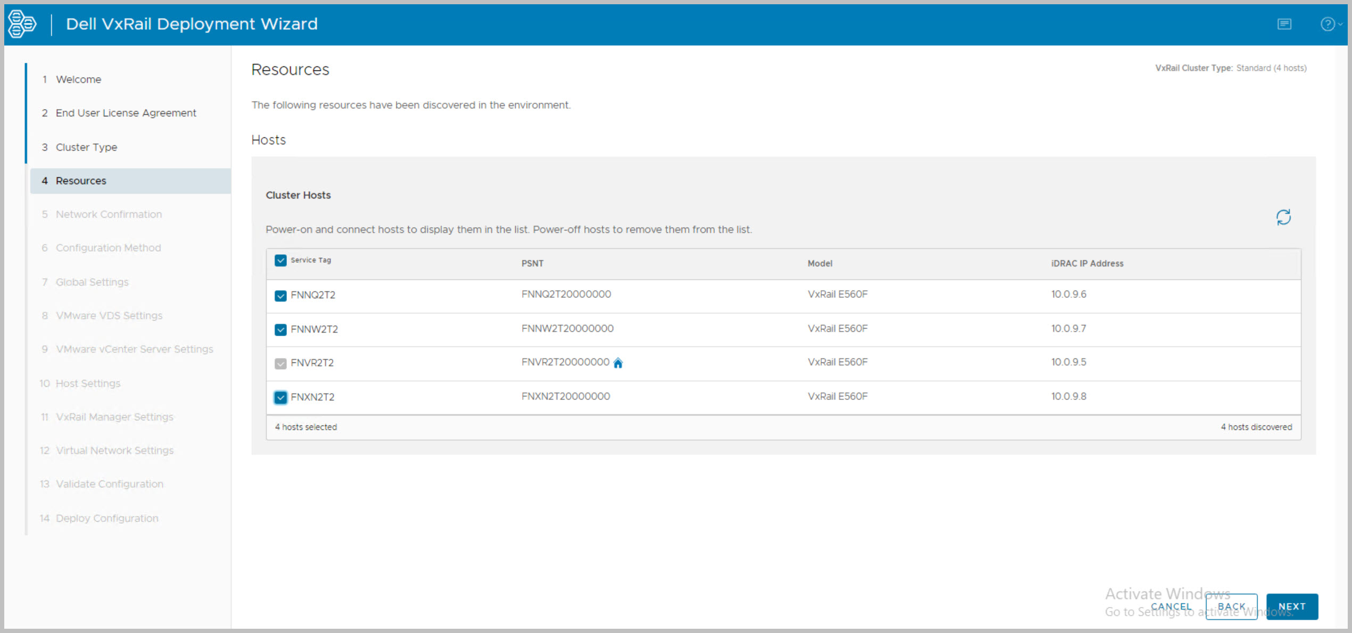Click the Network Confirmation step
The width and height of the screenshot is (1352, 633).
coord(109,214)
